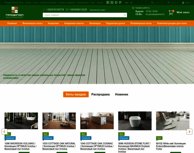194x153 pixels.
Task: Click the hero banner terrace image
Action: 97,55
